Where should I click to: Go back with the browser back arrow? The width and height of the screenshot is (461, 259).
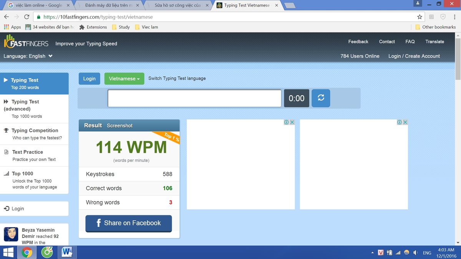(7, 17)
